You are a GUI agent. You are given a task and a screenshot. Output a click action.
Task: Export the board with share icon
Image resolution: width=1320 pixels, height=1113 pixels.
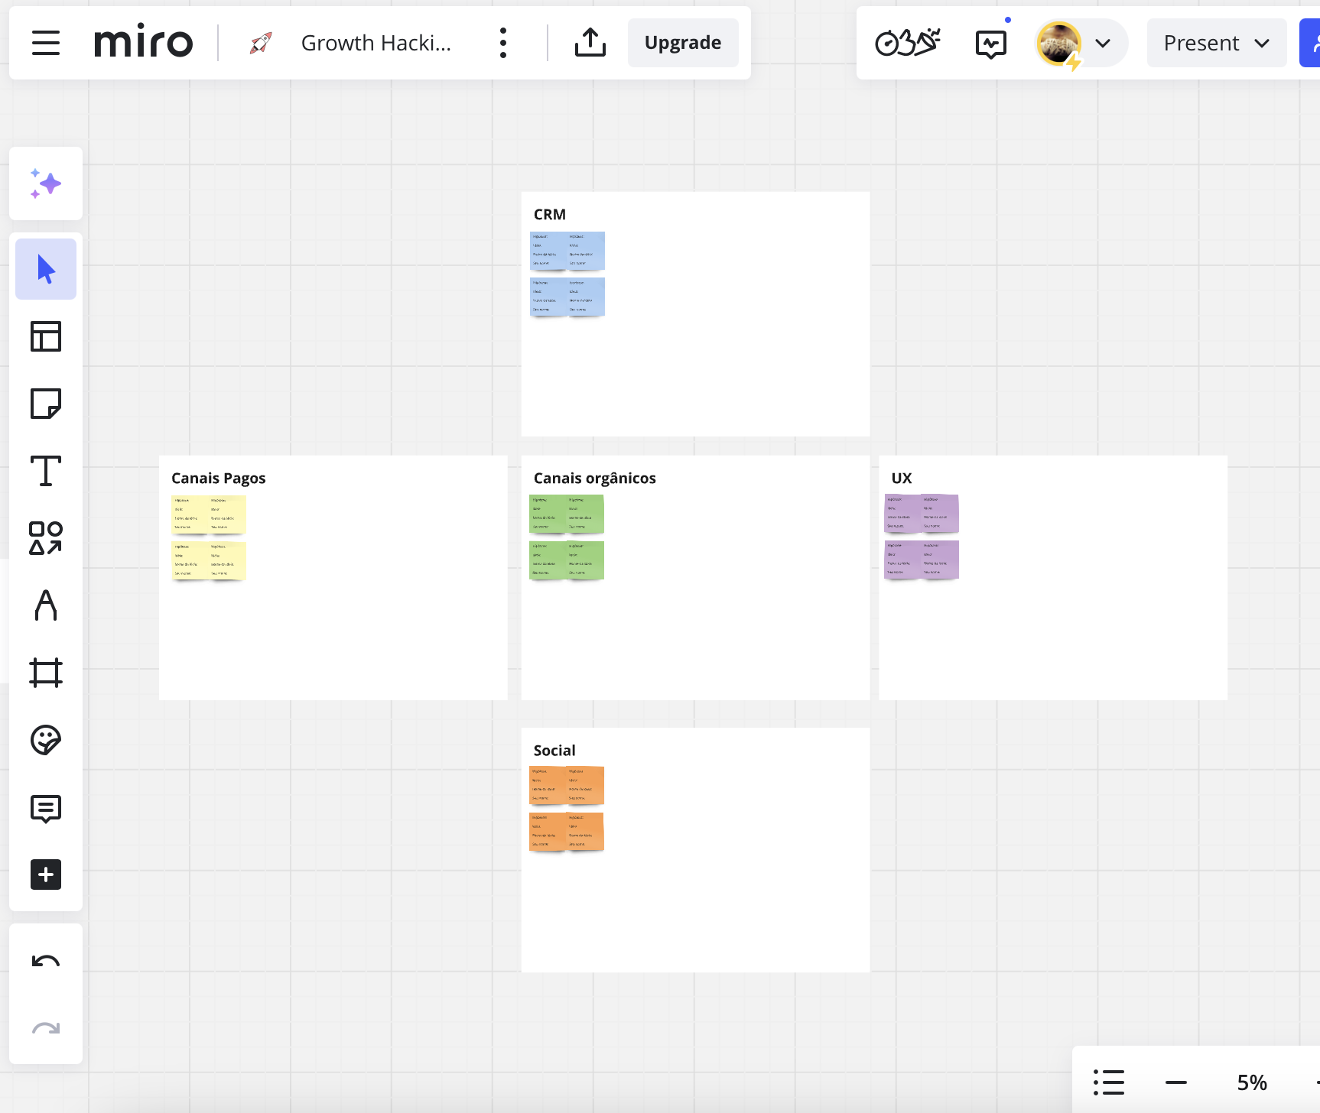point(590,43)
